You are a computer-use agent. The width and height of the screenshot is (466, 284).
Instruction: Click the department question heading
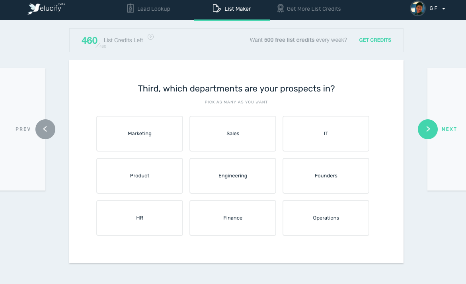coord(236,89)
